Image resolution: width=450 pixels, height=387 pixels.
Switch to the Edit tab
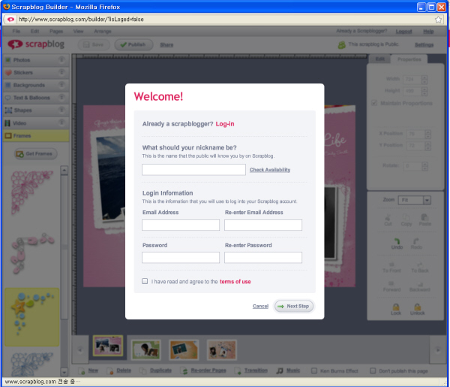point(379,59)
